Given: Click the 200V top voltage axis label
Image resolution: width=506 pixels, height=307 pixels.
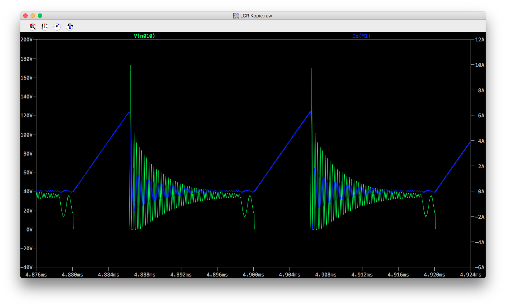Looking at the screenshot, I should pyautogui.click(x=27, y=40).
